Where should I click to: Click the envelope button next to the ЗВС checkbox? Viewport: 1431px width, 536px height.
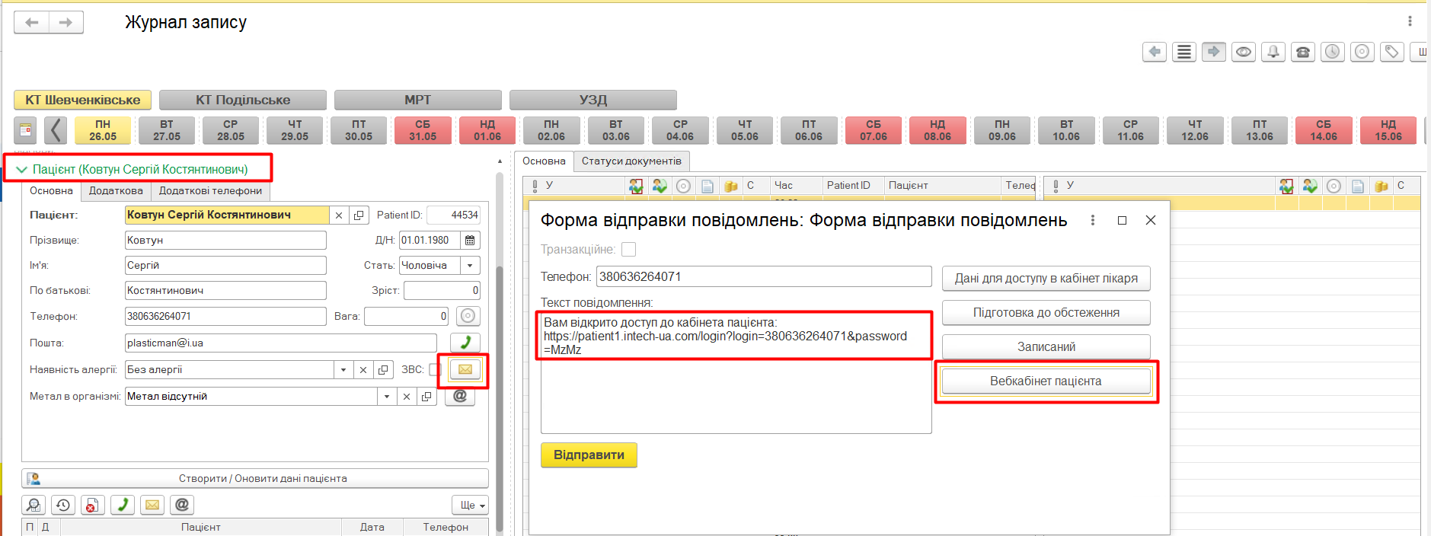coord(465,369)
